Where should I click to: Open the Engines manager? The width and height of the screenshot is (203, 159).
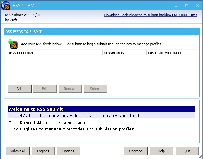click(43, 151)
